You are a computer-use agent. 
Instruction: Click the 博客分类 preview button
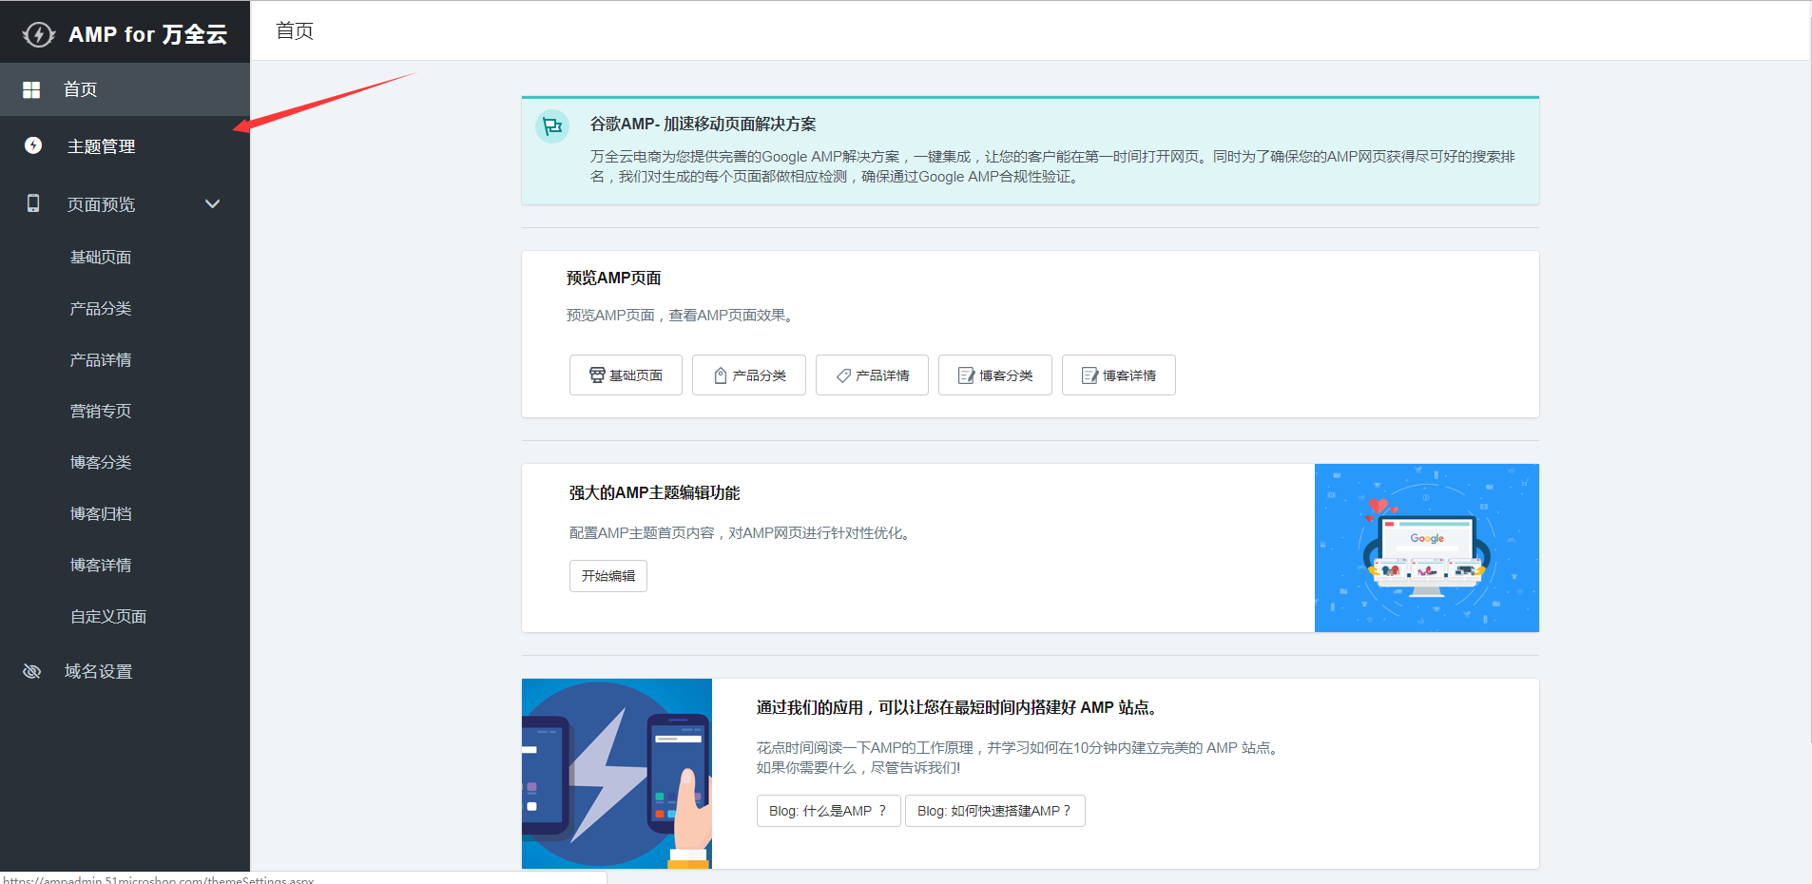[995, 375]
